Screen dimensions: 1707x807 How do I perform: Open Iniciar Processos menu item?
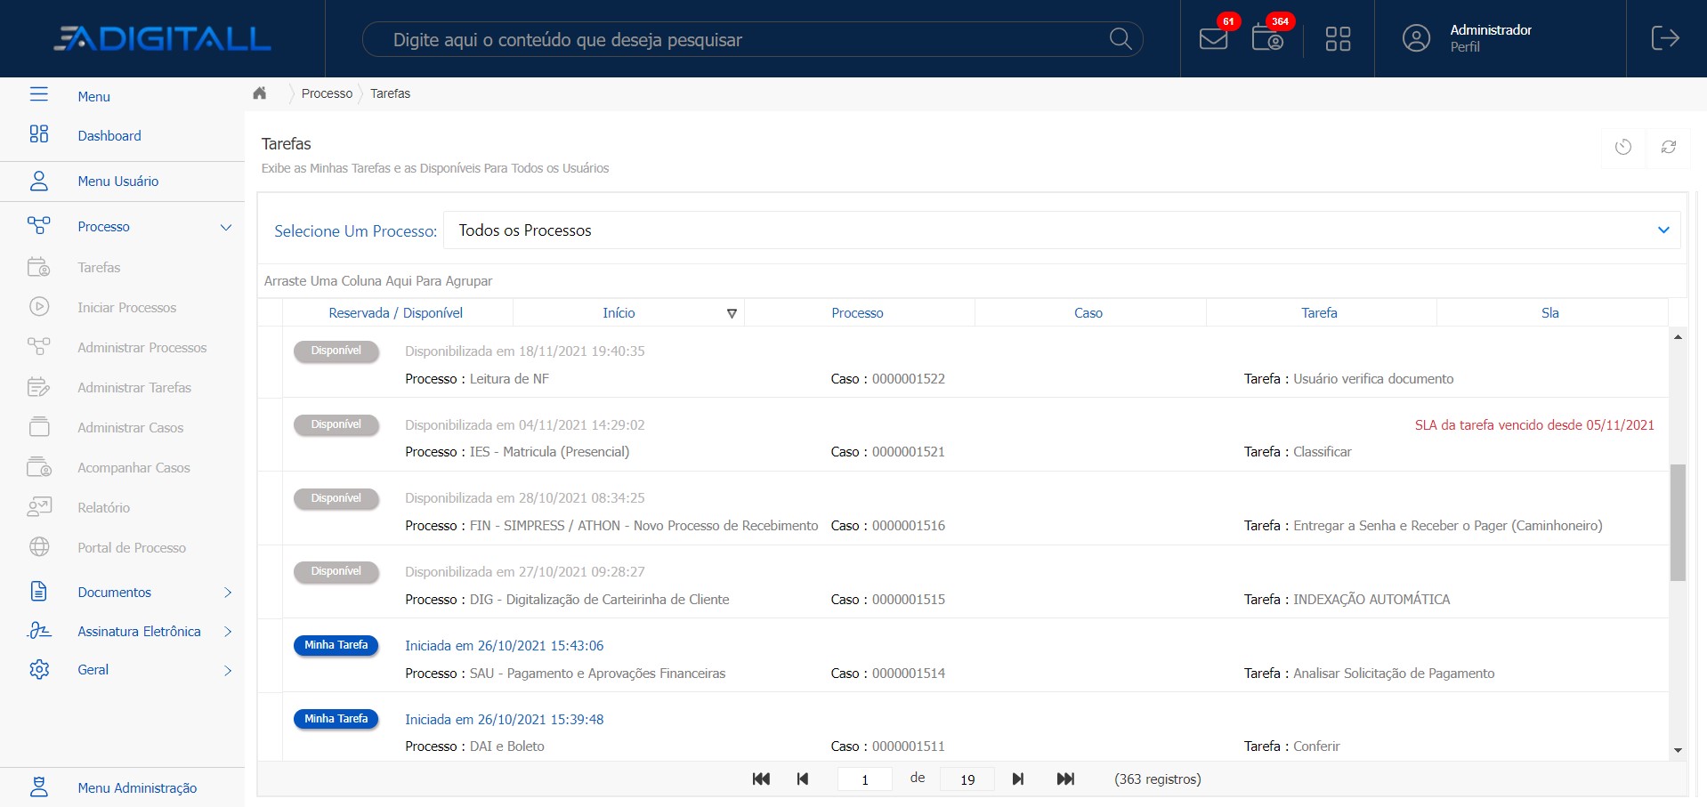click(x=127, y=308)
